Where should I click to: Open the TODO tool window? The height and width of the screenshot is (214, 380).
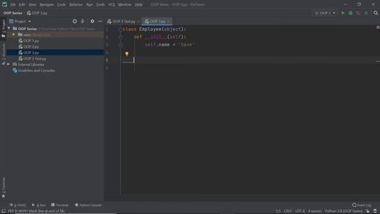[x=17, y=205]
